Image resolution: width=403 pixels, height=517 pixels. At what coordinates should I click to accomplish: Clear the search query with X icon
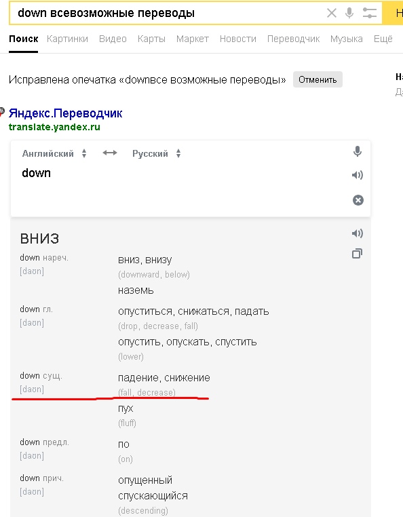point(332,13)
